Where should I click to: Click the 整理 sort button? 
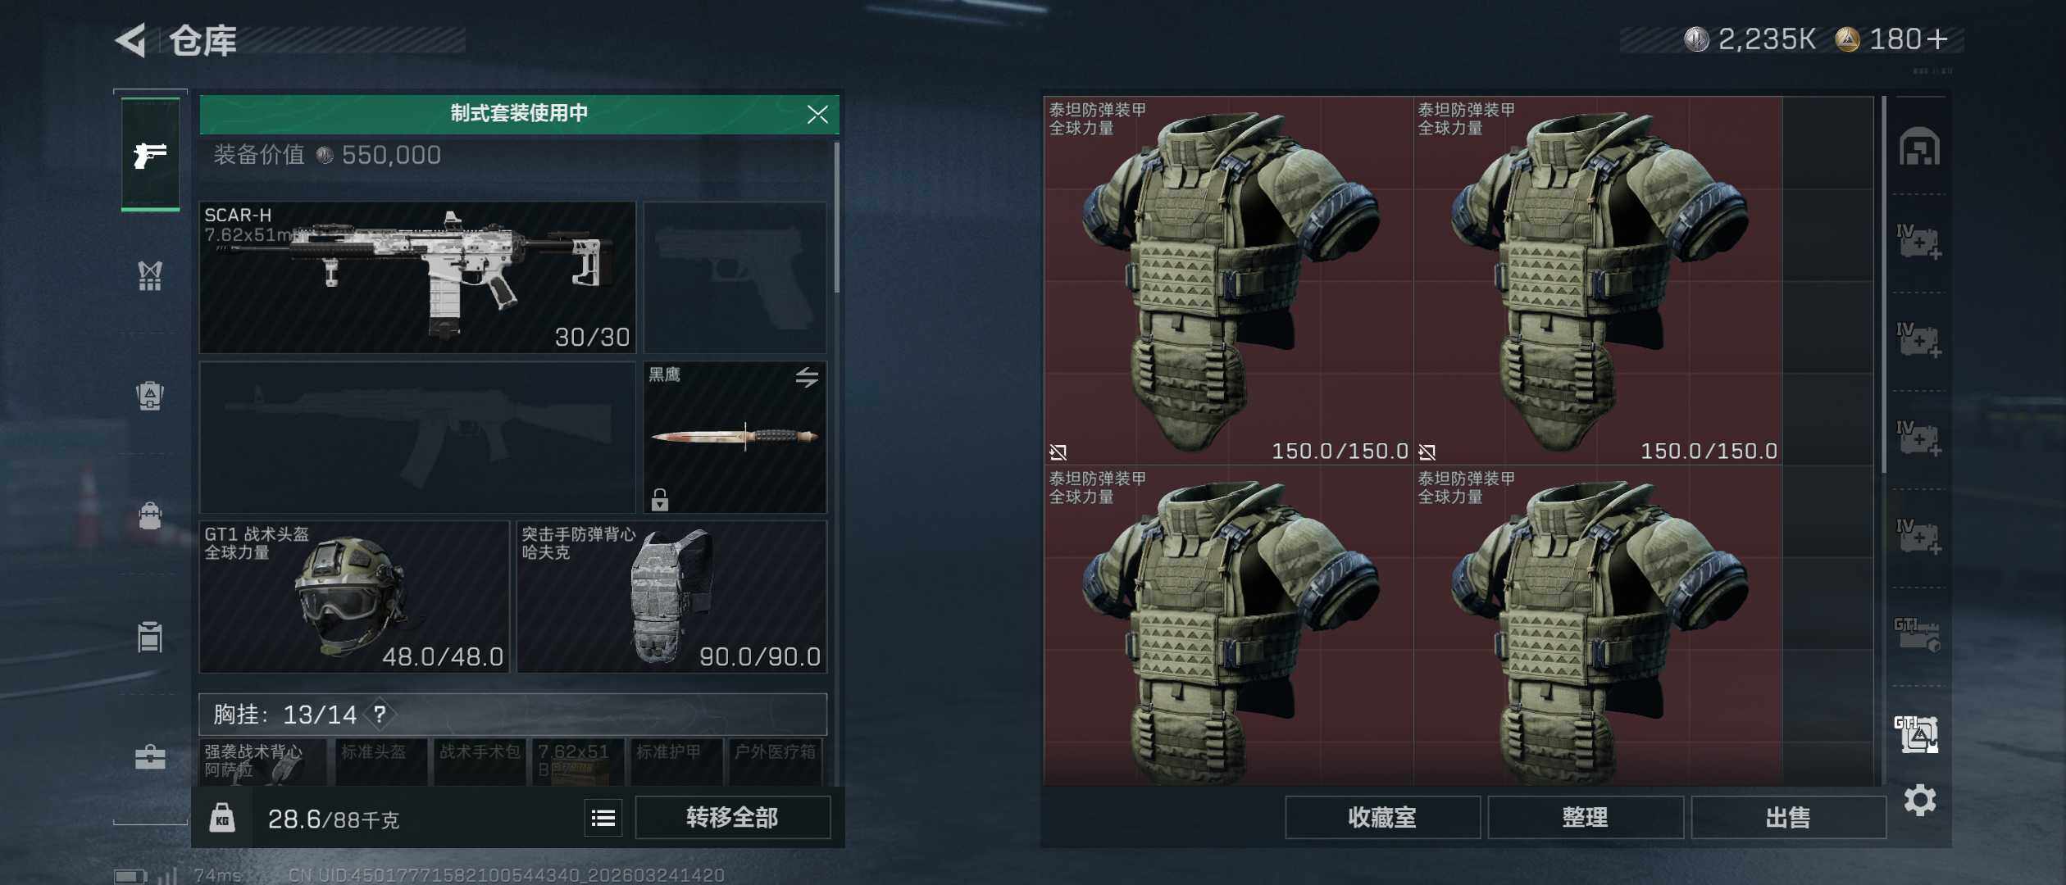(1586, 818)
